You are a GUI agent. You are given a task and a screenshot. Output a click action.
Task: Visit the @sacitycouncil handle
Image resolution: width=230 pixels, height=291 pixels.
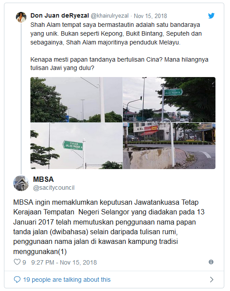[x=54, y=188]
